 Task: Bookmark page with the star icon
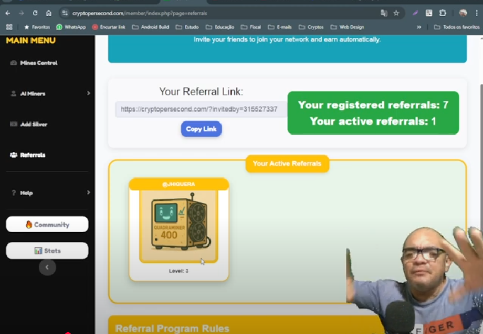tap(396, 13)
